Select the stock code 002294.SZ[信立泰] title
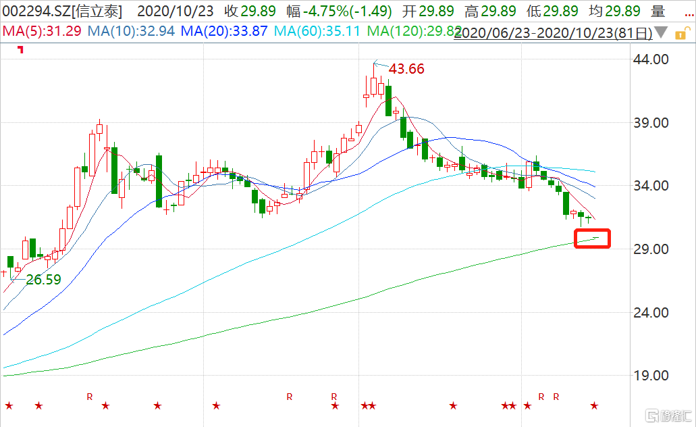 (62, 11)
